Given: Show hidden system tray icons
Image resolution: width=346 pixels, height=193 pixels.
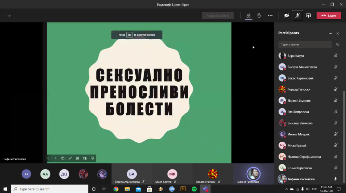Looking at the screenshot, I should (x=286, y=189).
